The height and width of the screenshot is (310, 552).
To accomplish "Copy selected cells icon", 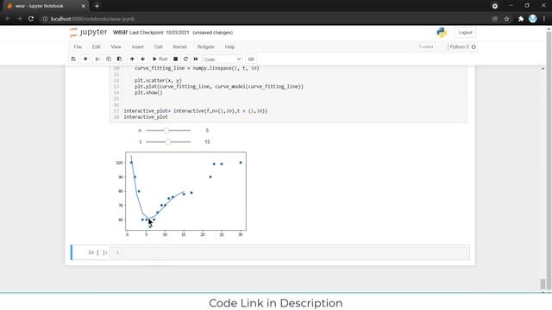I will coord(109,59).
